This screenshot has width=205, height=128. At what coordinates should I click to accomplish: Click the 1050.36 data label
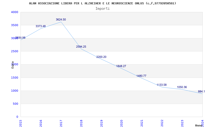click(x=182, y=87)
